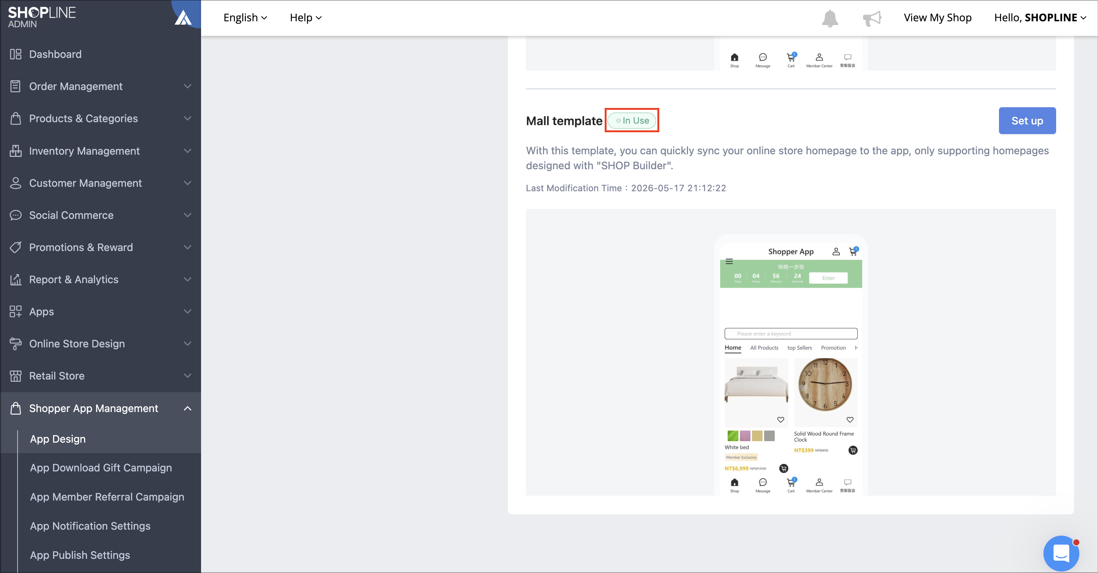The height and width of the screenshot is (573, 1098).
Task: Select the green color swatch on White bed
Action: click(x=733, y=436)
